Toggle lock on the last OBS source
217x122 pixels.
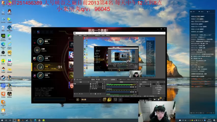point(105,89)
